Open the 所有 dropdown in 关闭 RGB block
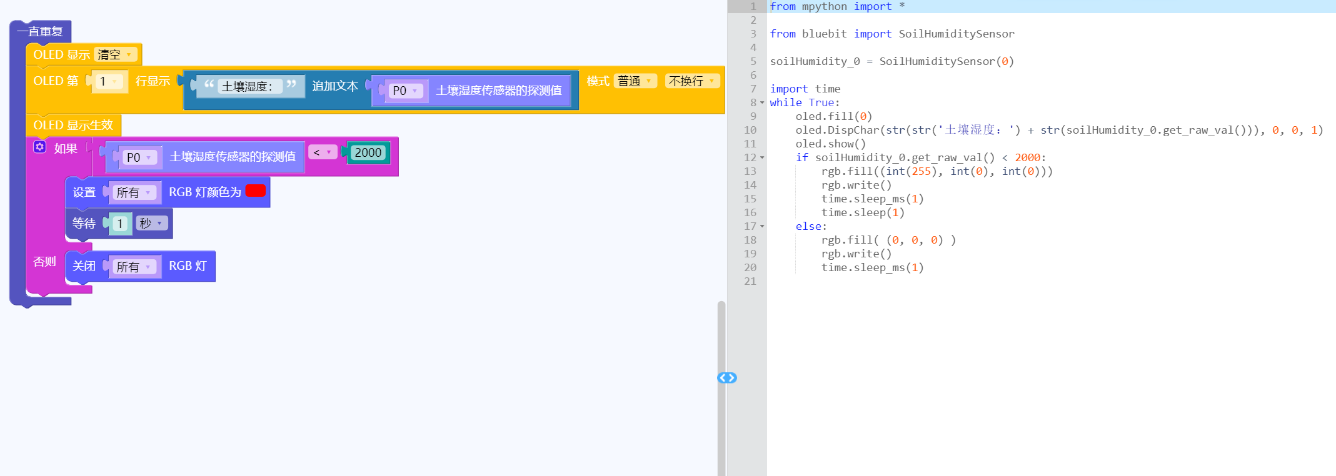This screenshot has height=476, width=1336. 133,267
